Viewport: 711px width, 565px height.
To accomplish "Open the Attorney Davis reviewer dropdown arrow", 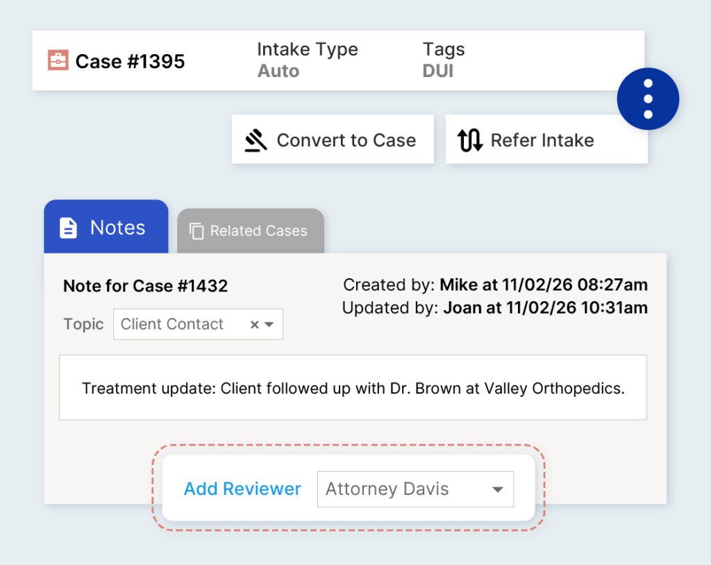I will click(x=497, y=489).
